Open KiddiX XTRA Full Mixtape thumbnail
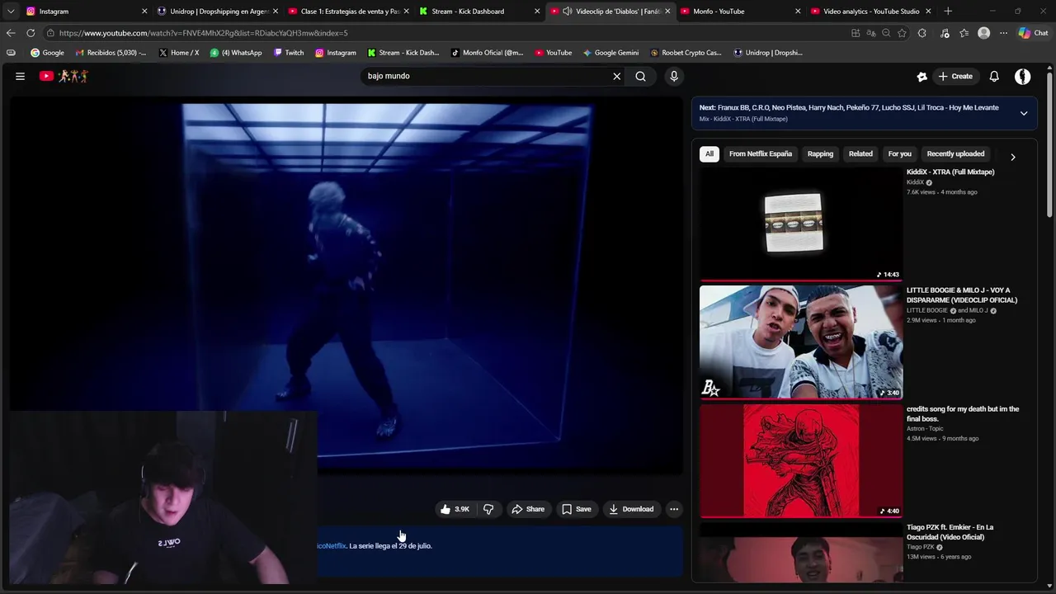 pyautogui.click(x=801, y=224)
